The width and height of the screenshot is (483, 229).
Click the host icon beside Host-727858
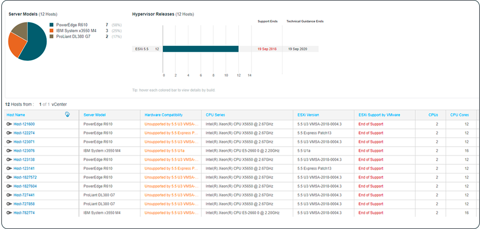click(x=9, y=204)
